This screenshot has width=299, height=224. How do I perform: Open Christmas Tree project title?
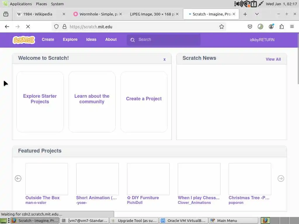click(249, 198)
